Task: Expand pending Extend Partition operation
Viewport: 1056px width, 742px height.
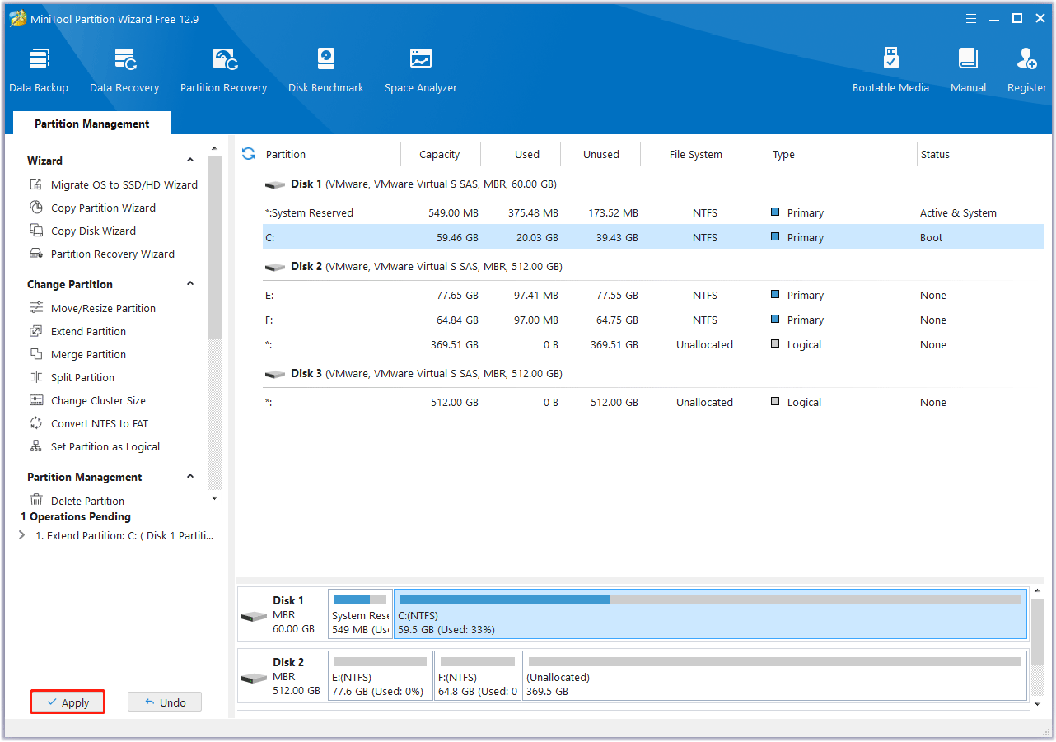Action: coord(21,535)
